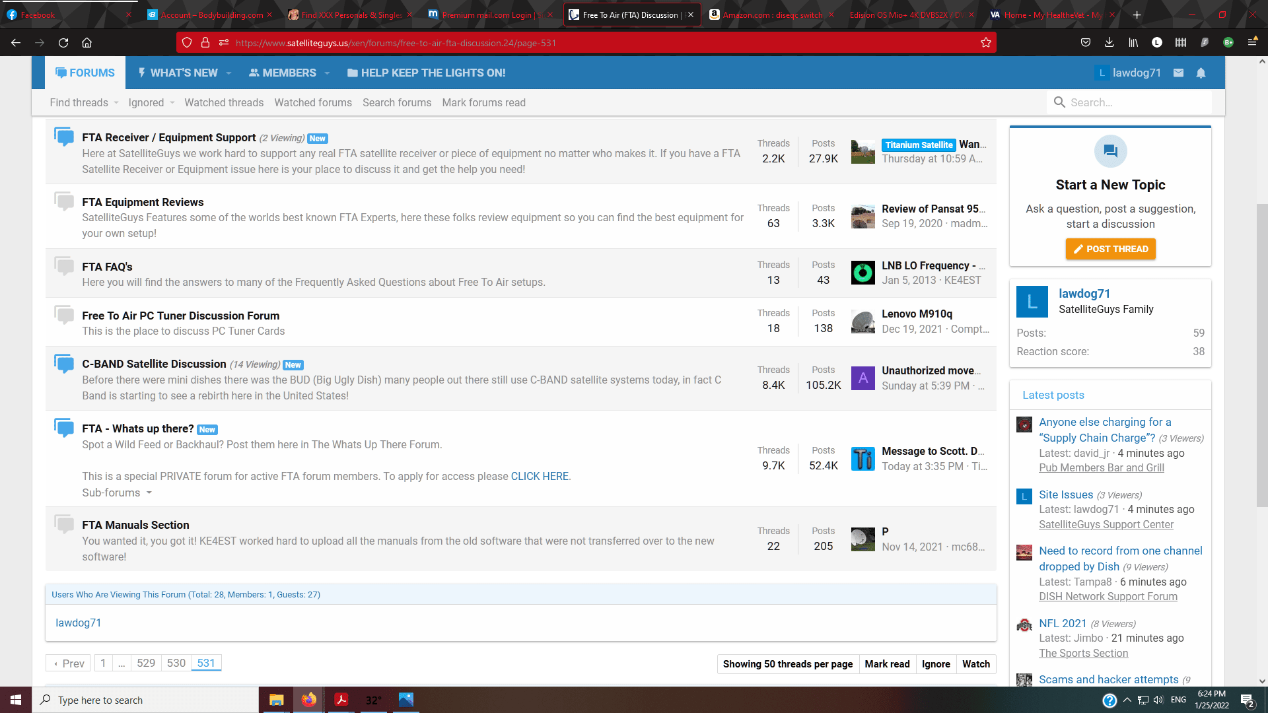Open the Ignored dropdown menu
This screenshot has height=713, width=1268.
click(x=151, y=102)
